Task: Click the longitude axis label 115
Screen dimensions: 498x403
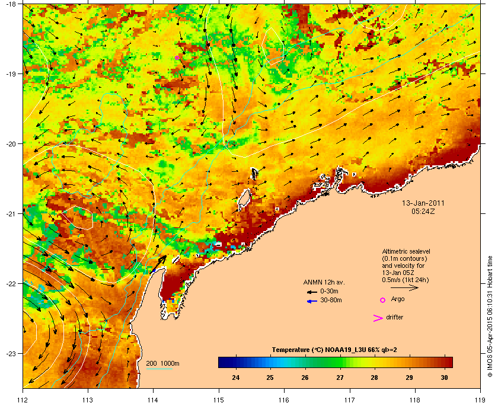Action: pos(219,399)
